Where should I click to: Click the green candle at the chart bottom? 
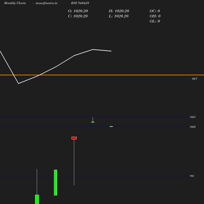click(x=37, y=200)
